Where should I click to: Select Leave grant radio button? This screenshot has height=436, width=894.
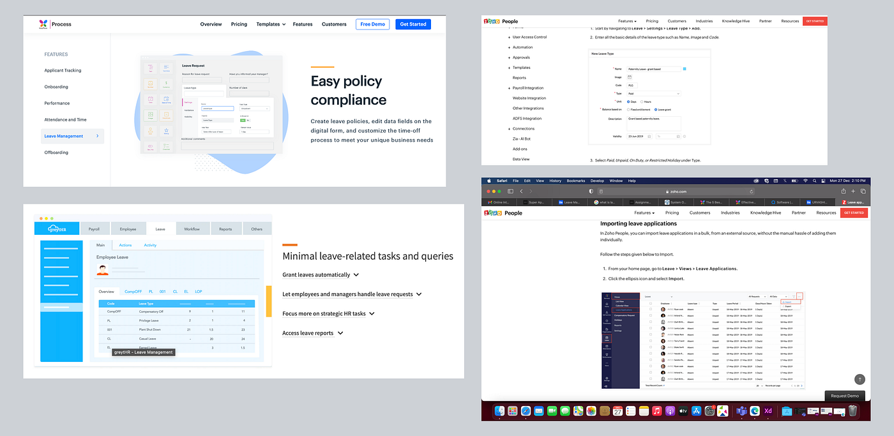(x=656, y=110)
